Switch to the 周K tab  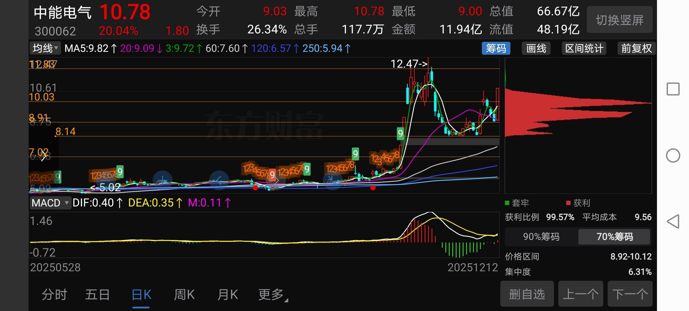[x=184, y=295]
